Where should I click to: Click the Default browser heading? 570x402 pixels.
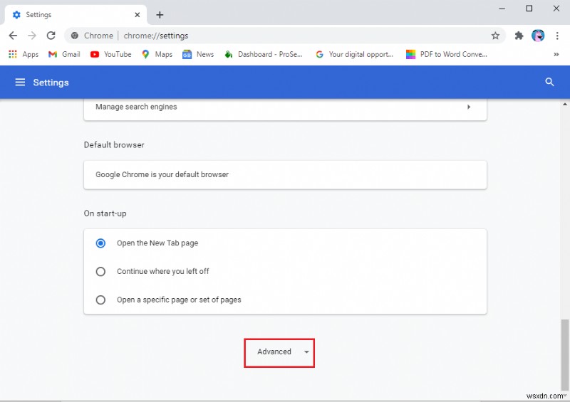pos(114,145)
